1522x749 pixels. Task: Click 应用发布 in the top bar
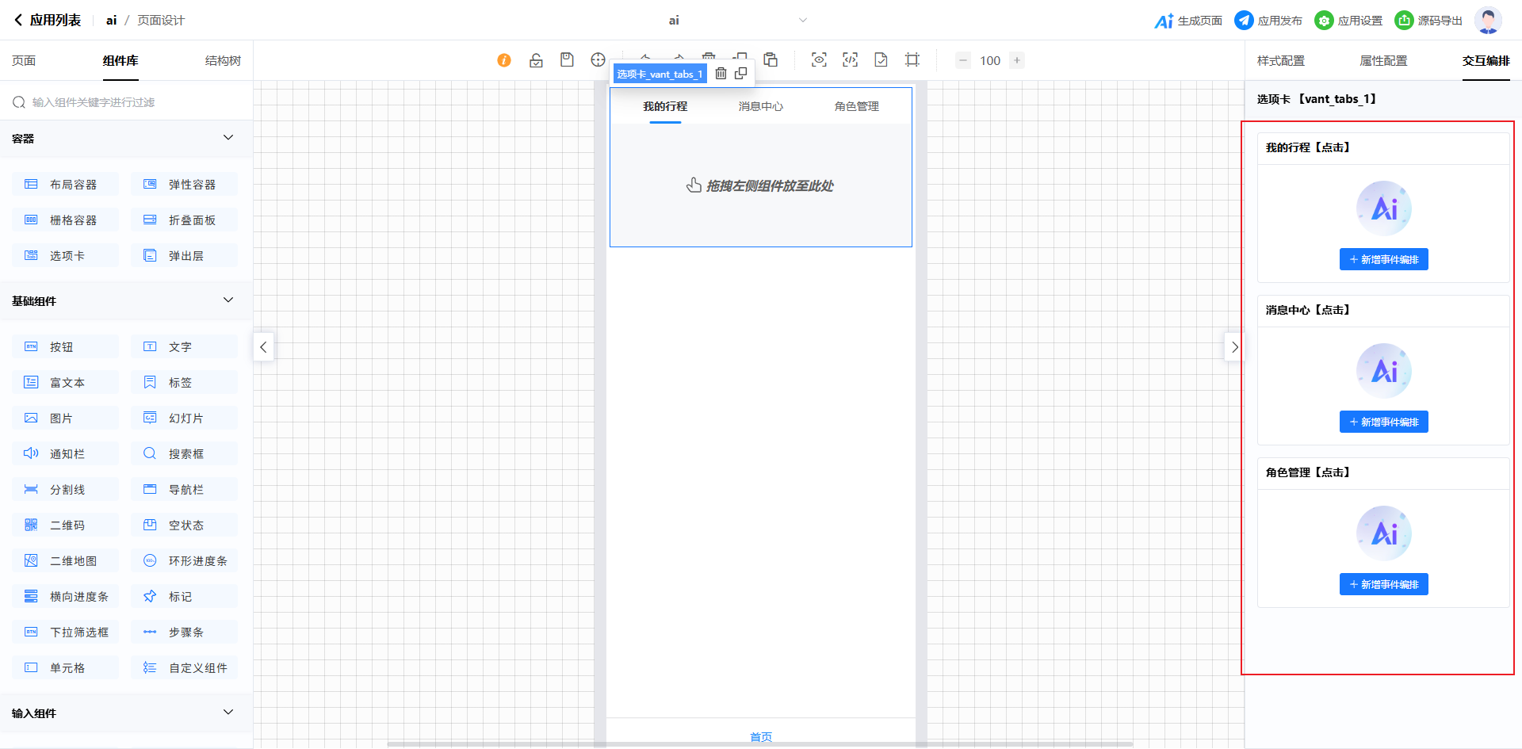click(1268, 21)
